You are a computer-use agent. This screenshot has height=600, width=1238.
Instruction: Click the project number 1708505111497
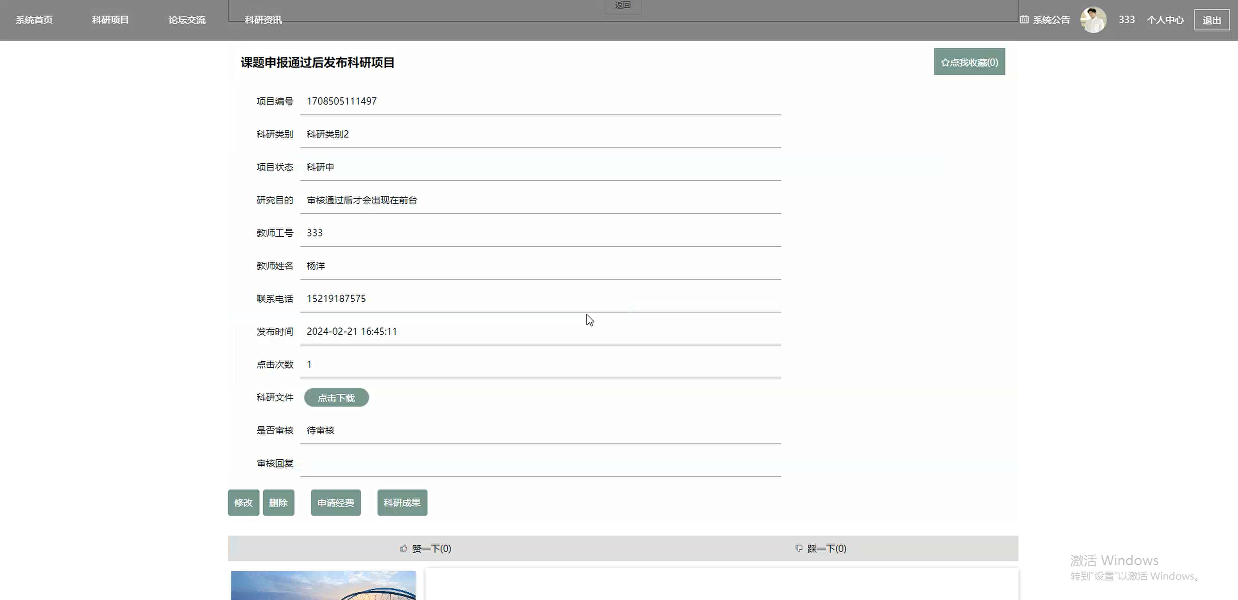342,101
